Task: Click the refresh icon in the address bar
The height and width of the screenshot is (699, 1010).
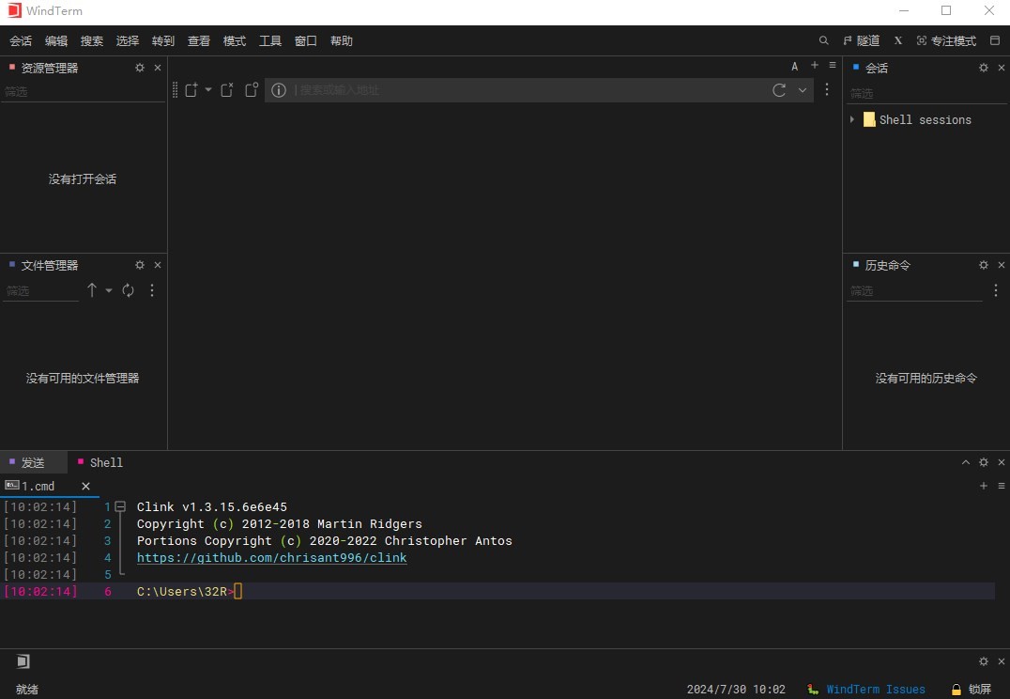Action: (778, 90)
